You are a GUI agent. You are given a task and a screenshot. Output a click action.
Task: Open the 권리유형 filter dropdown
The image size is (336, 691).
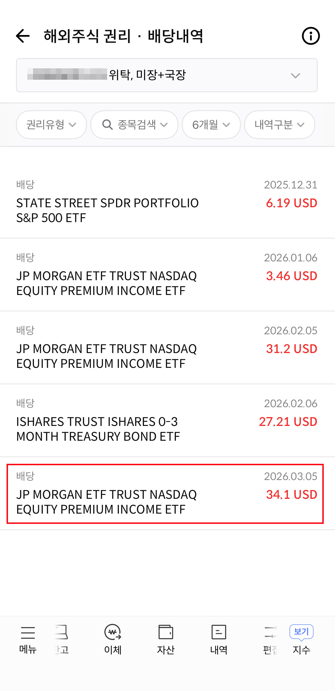51,125
